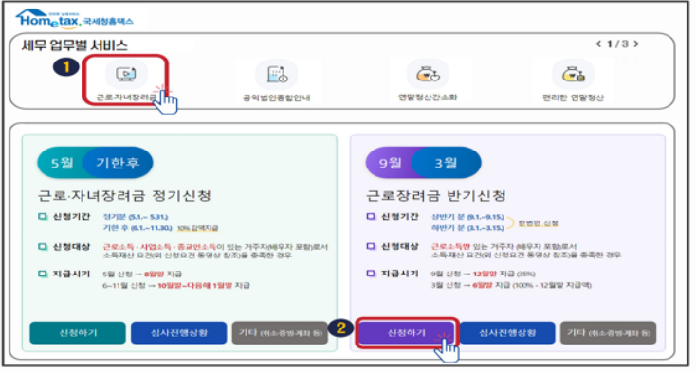Click 신청하기 under 근로장려금 반기신청
The width and height of the screenshot is (696, 372).
pyautogui.click(x=407, y=333)
